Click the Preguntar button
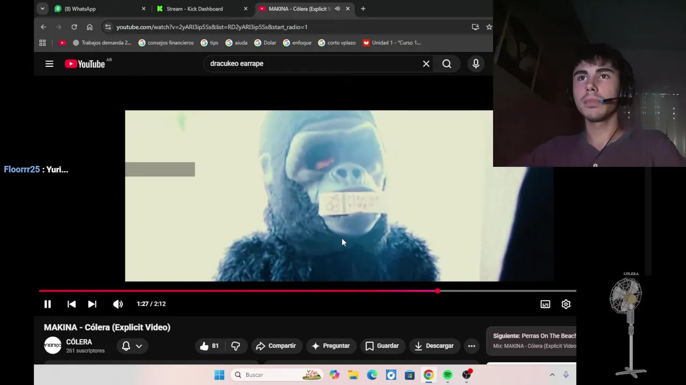Image resolution: width=686 pixels, height=385 pixels. pyautogui.click(x=331, y=346)
